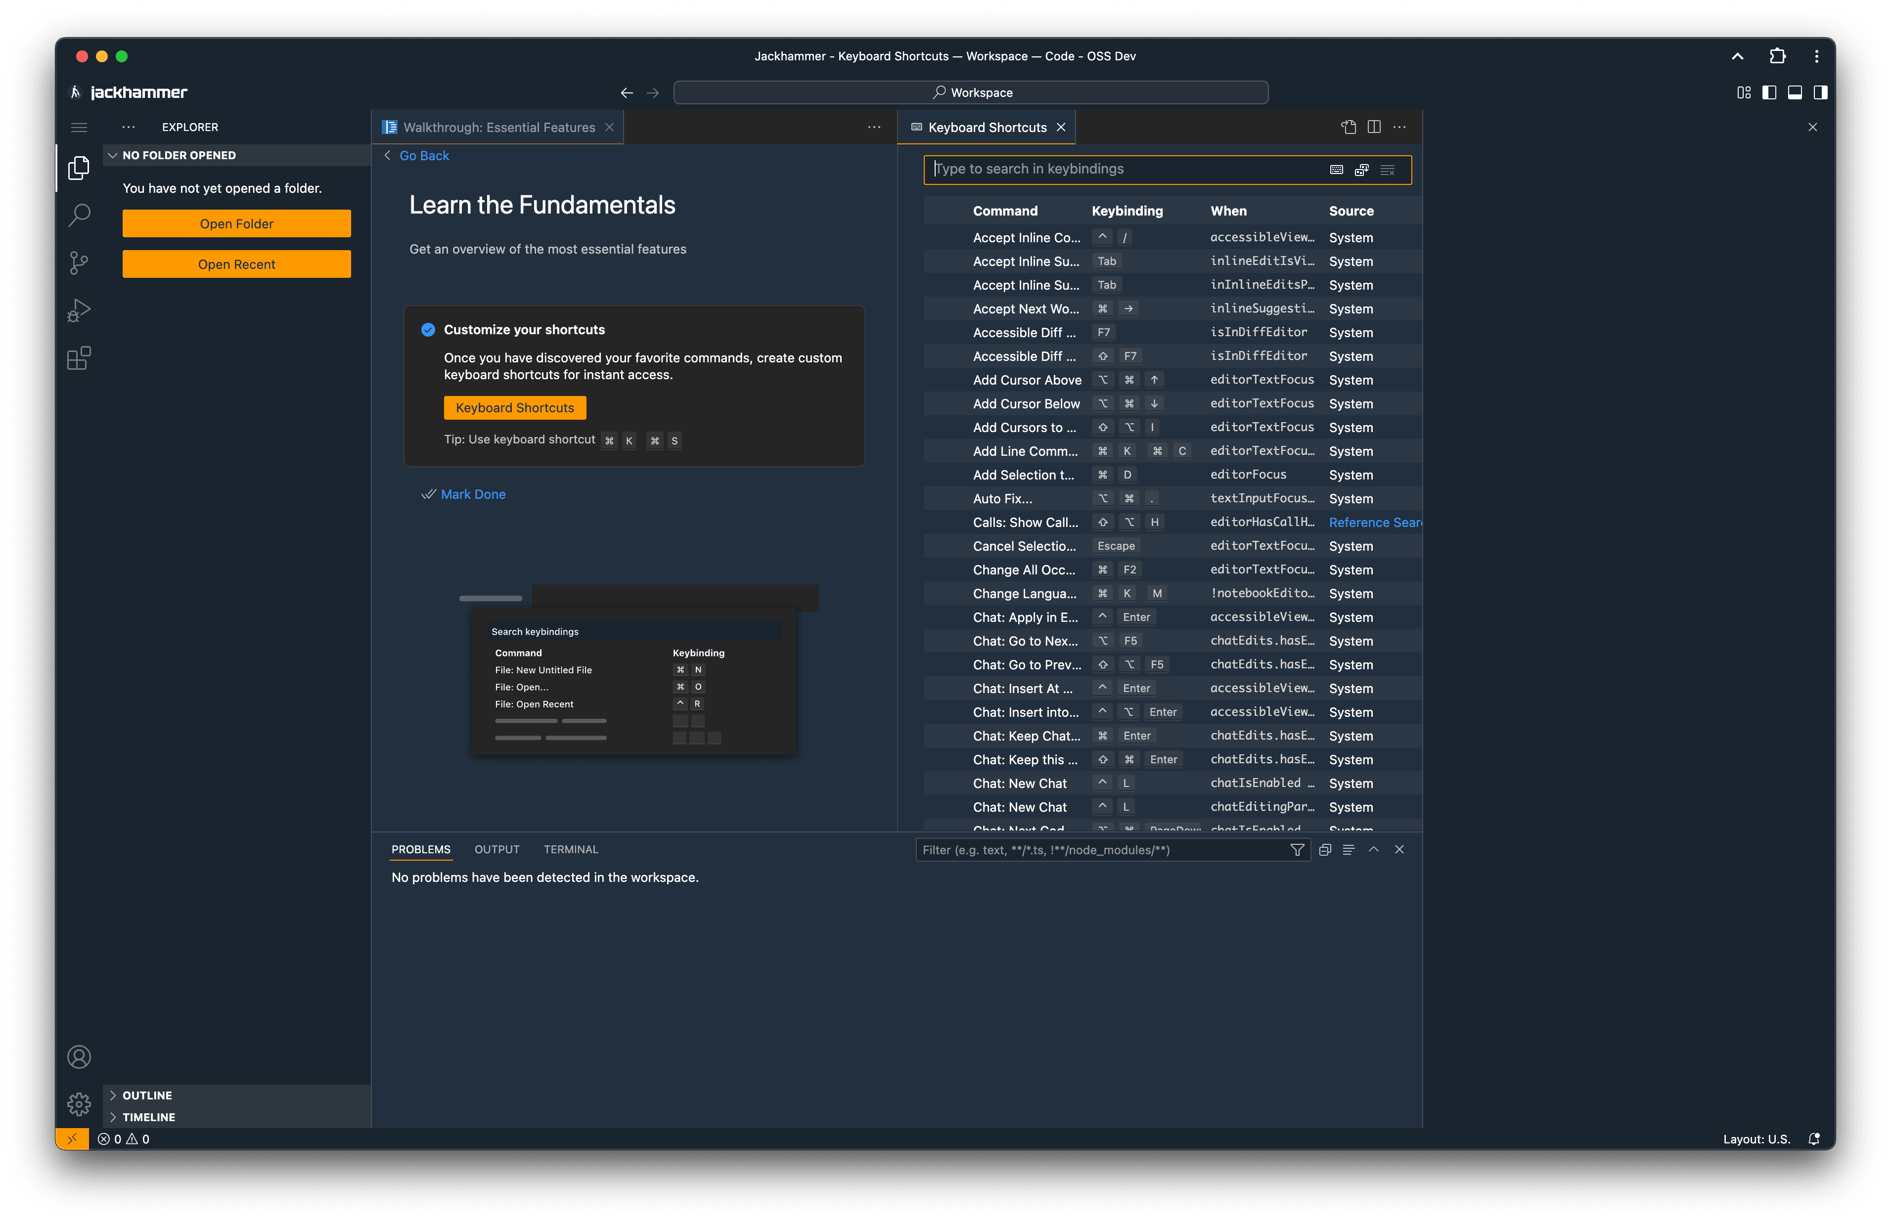Click the Open Recent button
The width and height of the screenshot is (1891, 1223).
tap(237, 264)
